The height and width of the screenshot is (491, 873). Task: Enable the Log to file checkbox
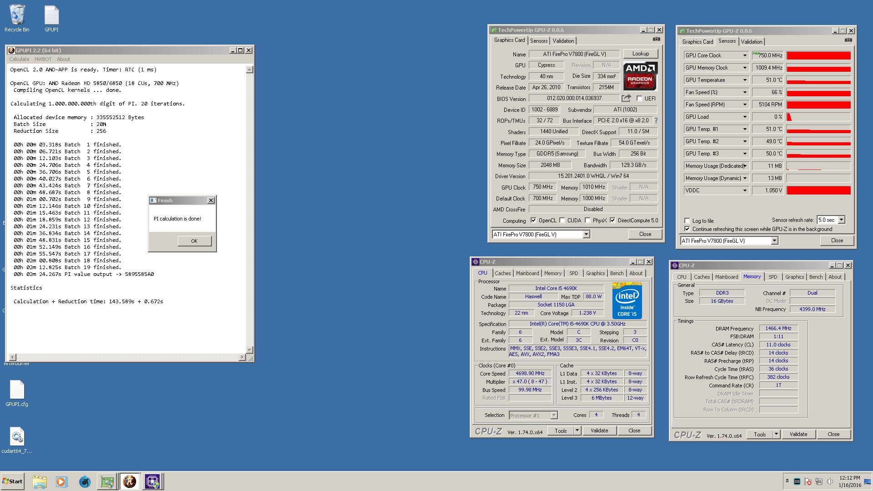pos(687,220)
